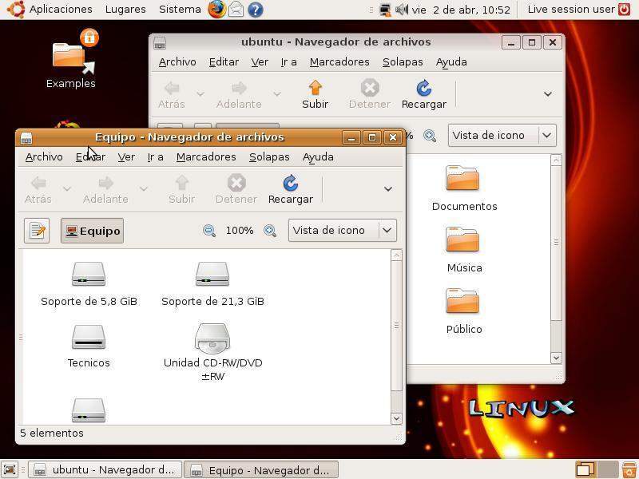Select the Tecnicos drive icon
The image size is (639, 479).
point(89,337)
